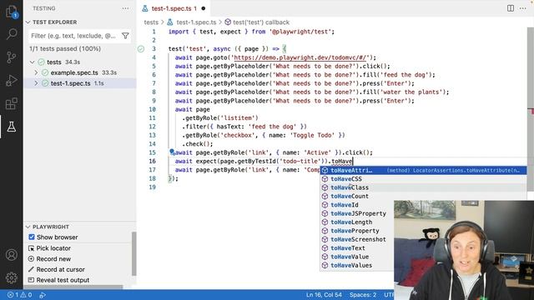Open Testing panel more actions ellipsis
This screenshot has width=534, height=300.
pyautogui.click(x=125, y=8)
